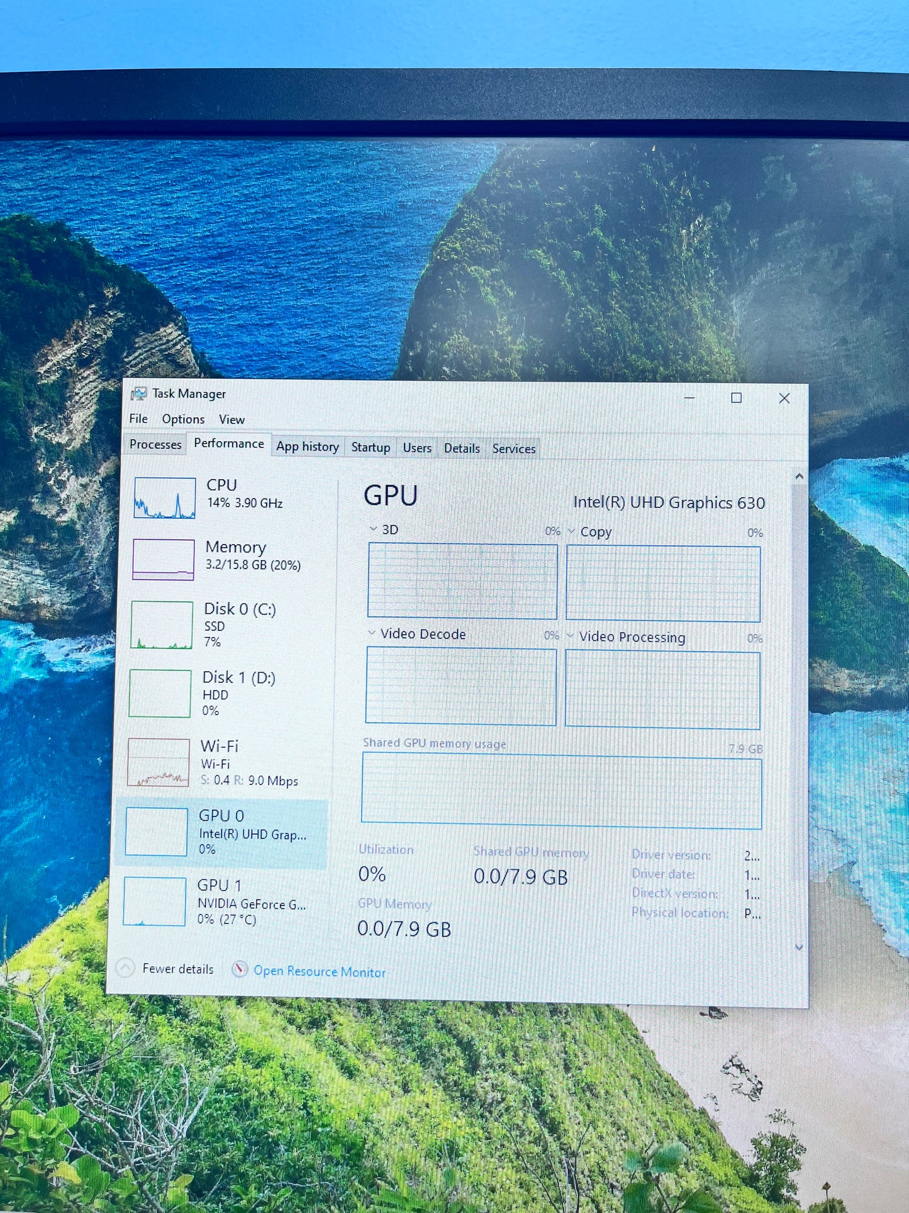Viewport: 909px width, 1213px height.
Task: Minimize the Task Manager window
Action: [689, 398]
